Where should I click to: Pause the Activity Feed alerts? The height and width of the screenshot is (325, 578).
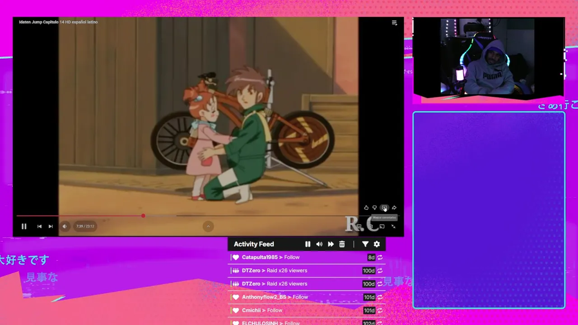click(308, 244)
